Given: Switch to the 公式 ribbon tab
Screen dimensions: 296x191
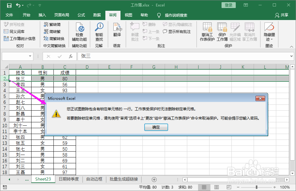Looking at the screenshot, I should [x=81, y=15].
